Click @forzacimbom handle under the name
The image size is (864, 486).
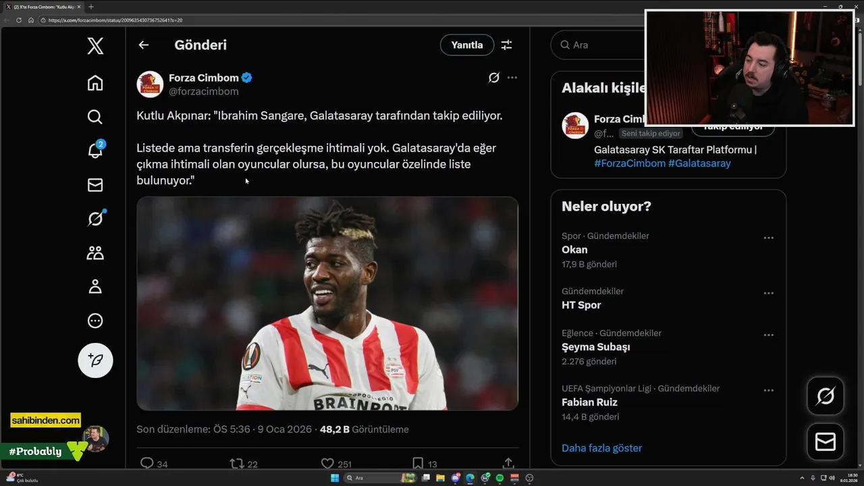pos(203,91)
